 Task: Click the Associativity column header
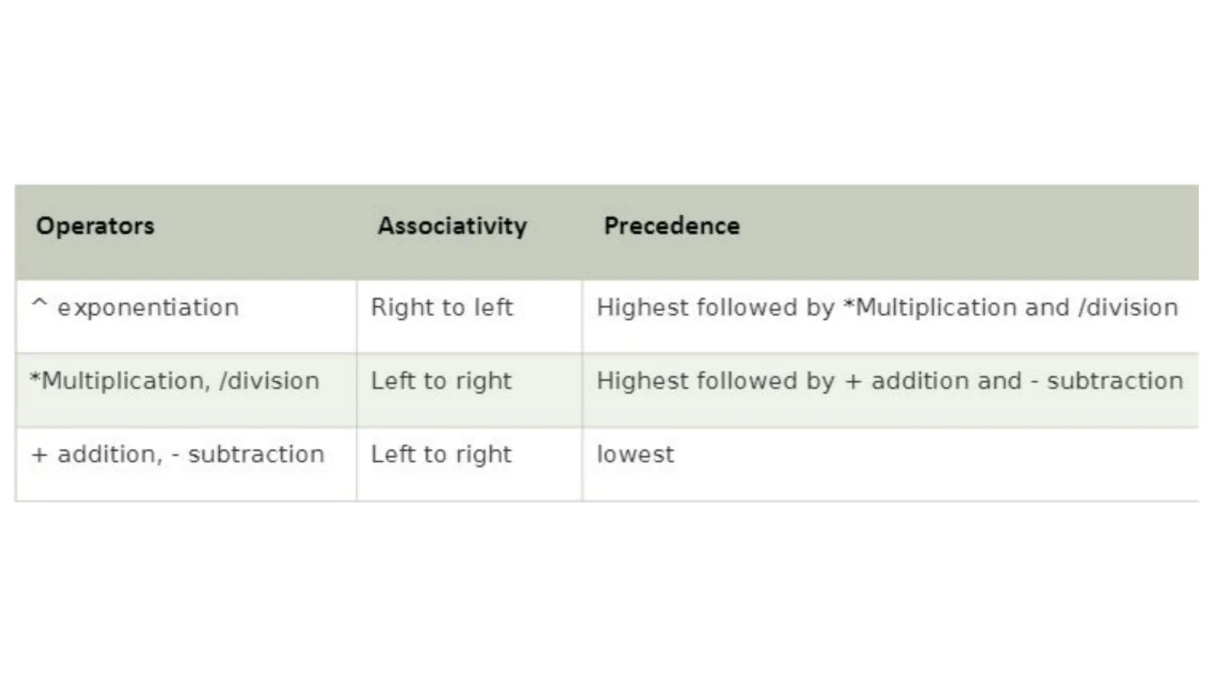coord(453,226)
